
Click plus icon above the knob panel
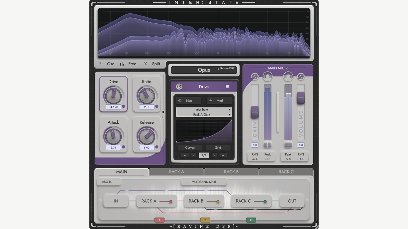tap(128, 74)
